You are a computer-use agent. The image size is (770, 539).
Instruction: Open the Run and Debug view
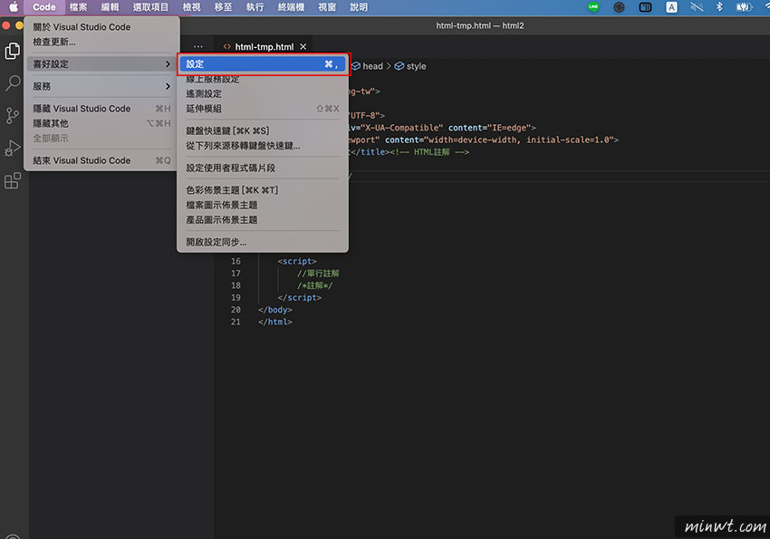(x=13, y=149)
